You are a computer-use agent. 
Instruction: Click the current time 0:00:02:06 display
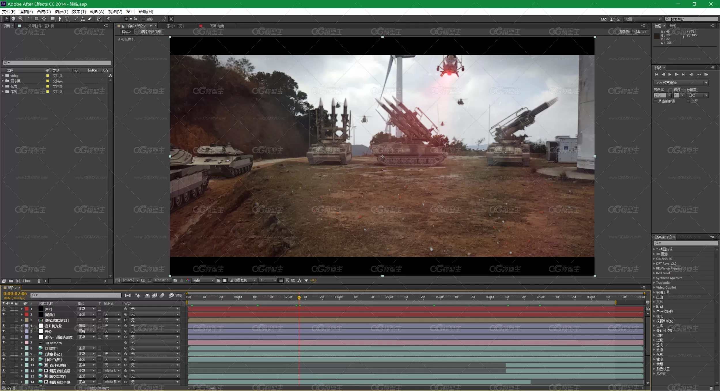click(x=15, y=294)
